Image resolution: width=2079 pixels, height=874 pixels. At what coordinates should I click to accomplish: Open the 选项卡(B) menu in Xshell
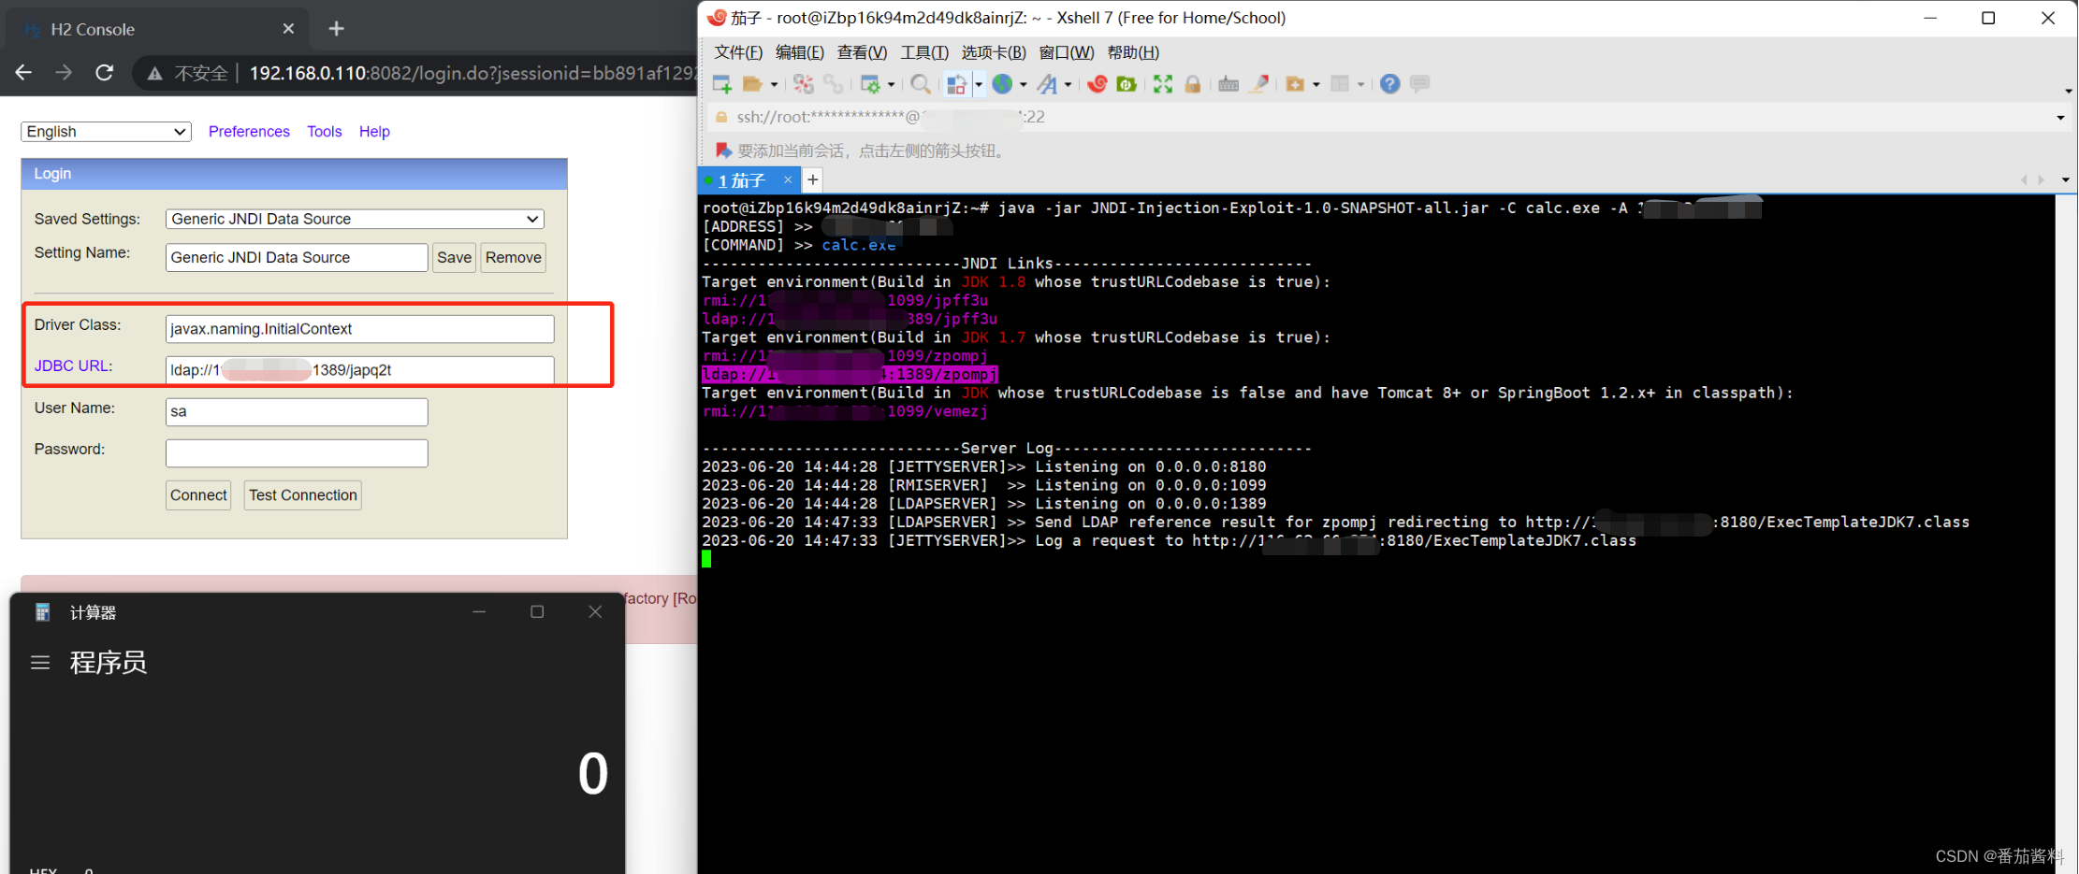click(x=994, y=52)
